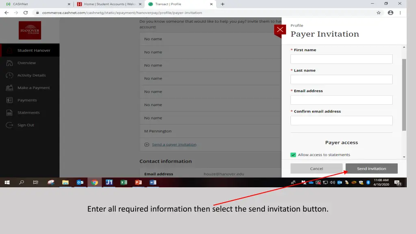Screen dimensions: 416x234
Task: Click the panel scrollbar down arrow
Action: [404, 157]
